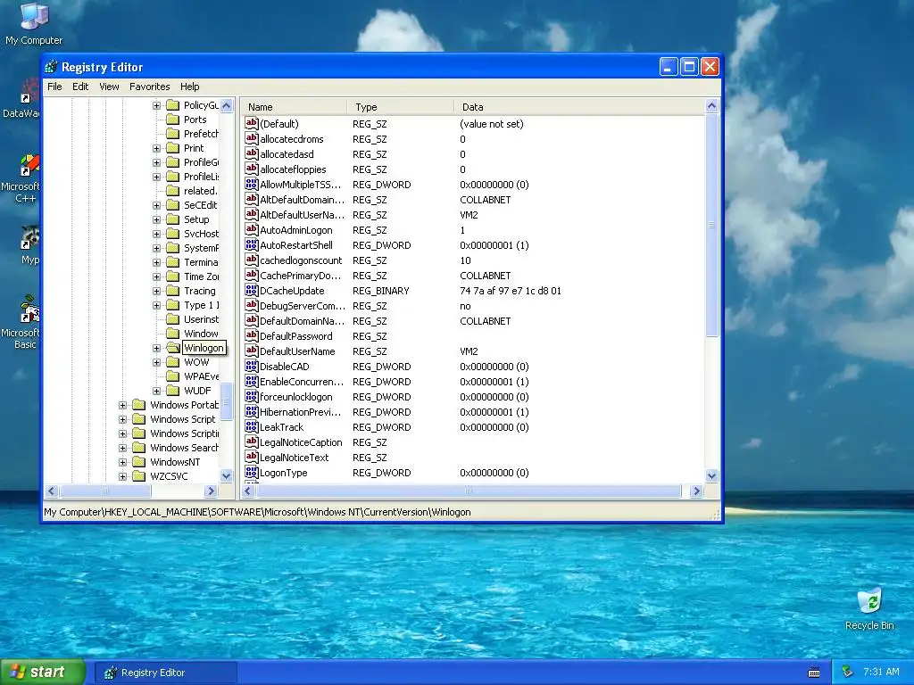Expand the Windows Search tree node
The height and width of the screenshot is (685, 914).
pyautogui.click(x=122, y=448)
